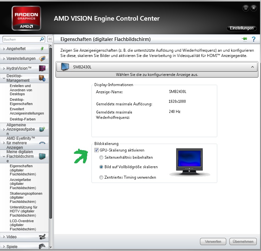Click sidebar scrollbar up arrow

(51, 46)
